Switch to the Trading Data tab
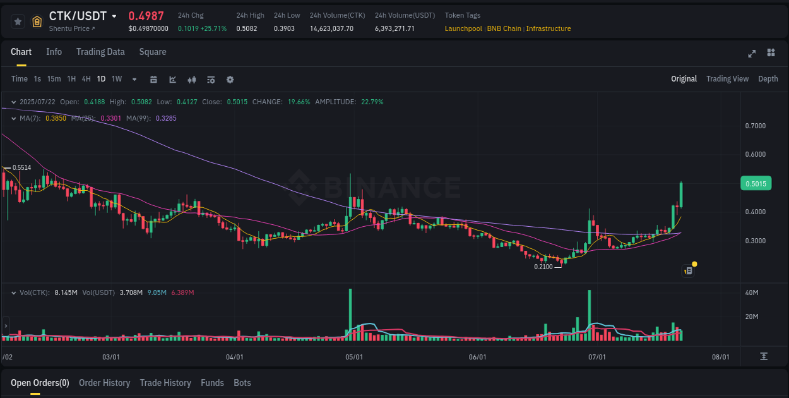789x398 pixels. (100, 52)
